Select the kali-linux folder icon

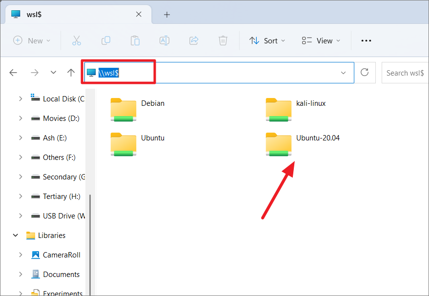tap(279, 110)
